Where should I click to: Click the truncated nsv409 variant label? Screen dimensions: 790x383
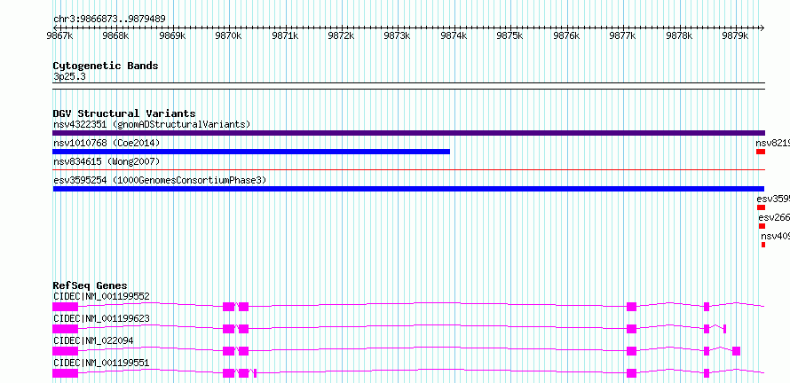(x=776, y=236)
